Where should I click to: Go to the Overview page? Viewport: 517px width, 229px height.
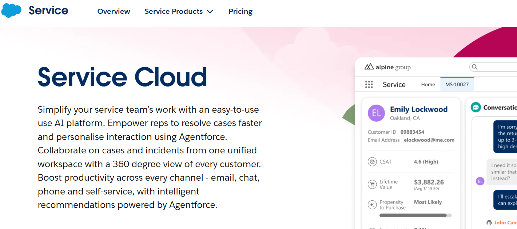click(114, 11)
